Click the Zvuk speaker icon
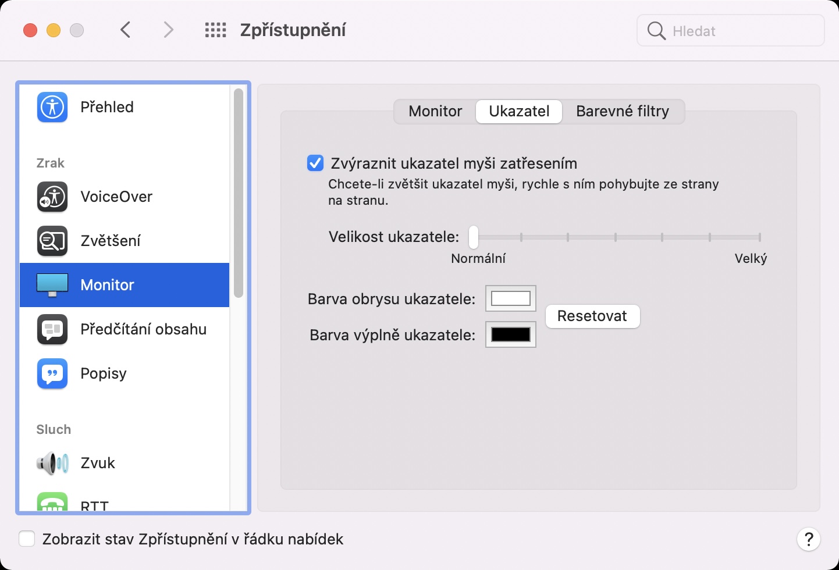 [52, 463]
